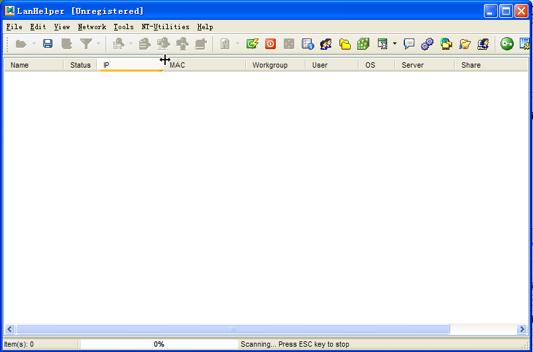Open the dropdown arrow beside the report icon
533x352 pixels.
pos(237,44)
